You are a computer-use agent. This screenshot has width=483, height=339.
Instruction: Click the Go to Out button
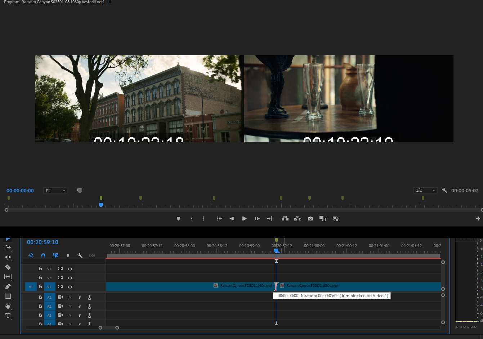[269, 219]
